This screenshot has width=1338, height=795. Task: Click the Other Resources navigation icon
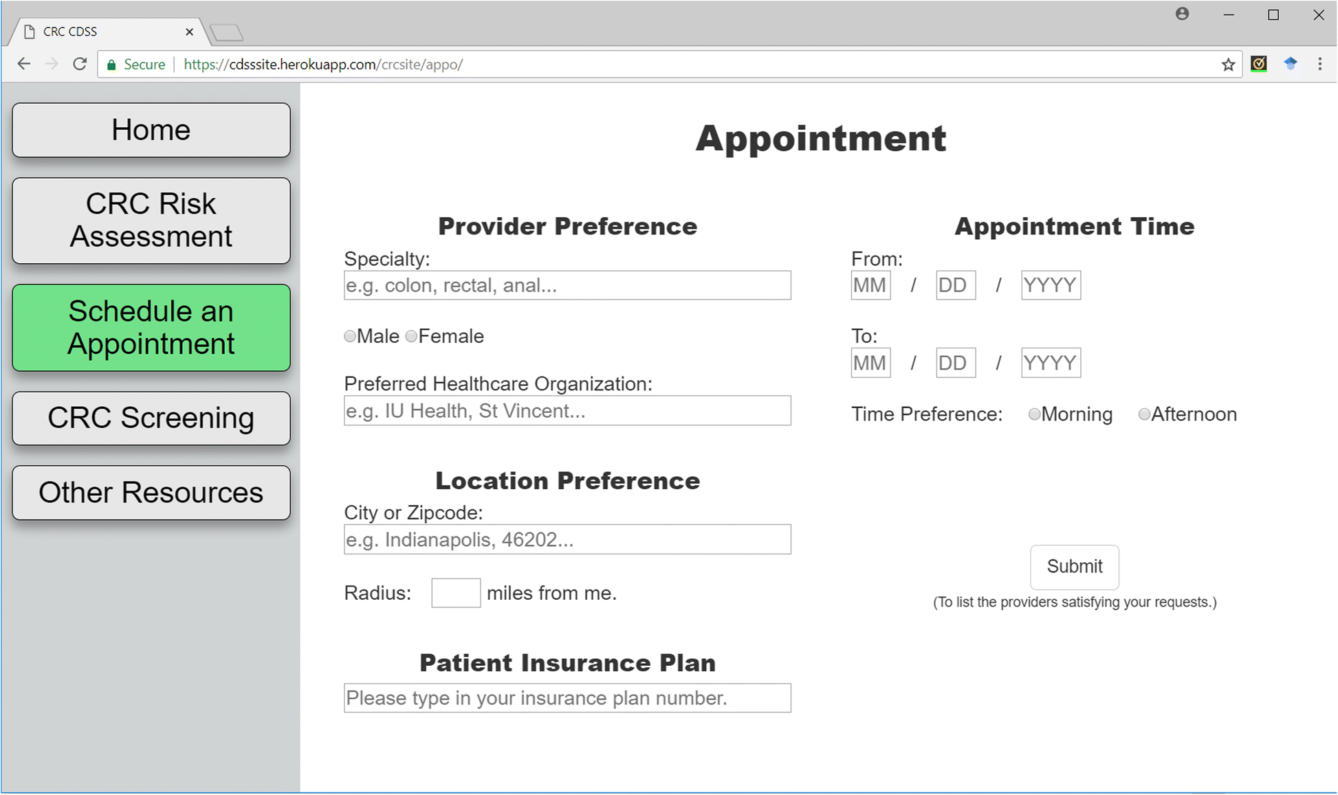click(x=151, y=493)
